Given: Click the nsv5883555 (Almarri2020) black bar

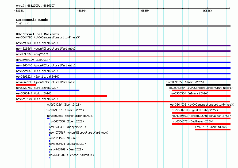Looking at the screenshot, I should click(x=198, y=85).
